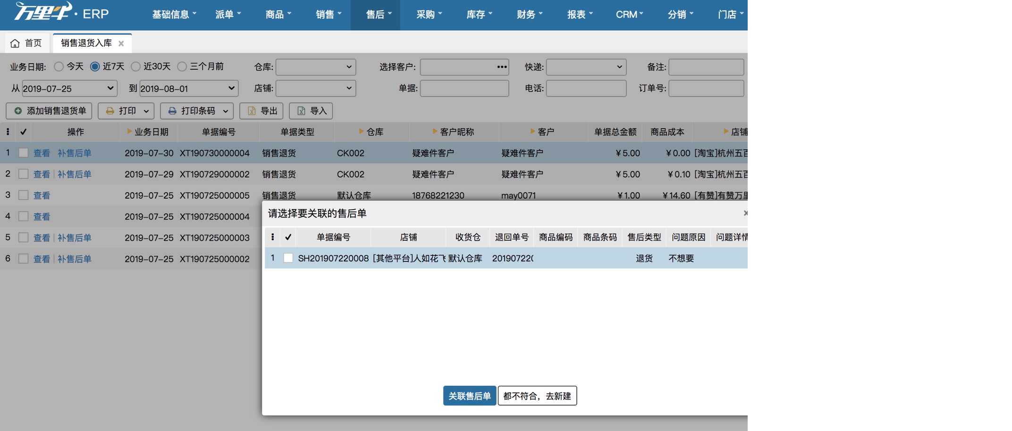The width and height of the screenshot is (1012, 431).
Task: Focus the 备注 input field
Action: click(x=706, y=67)
